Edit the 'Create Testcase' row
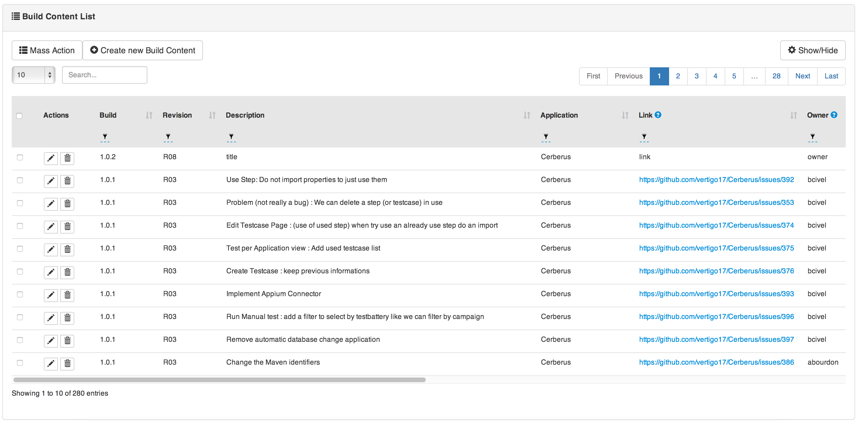Screen dimensions: 858x422 [x=51, y=272]
